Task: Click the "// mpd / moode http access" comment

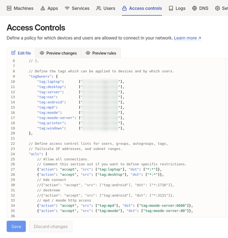Action: pyautogui.click(x=64, y=200)
